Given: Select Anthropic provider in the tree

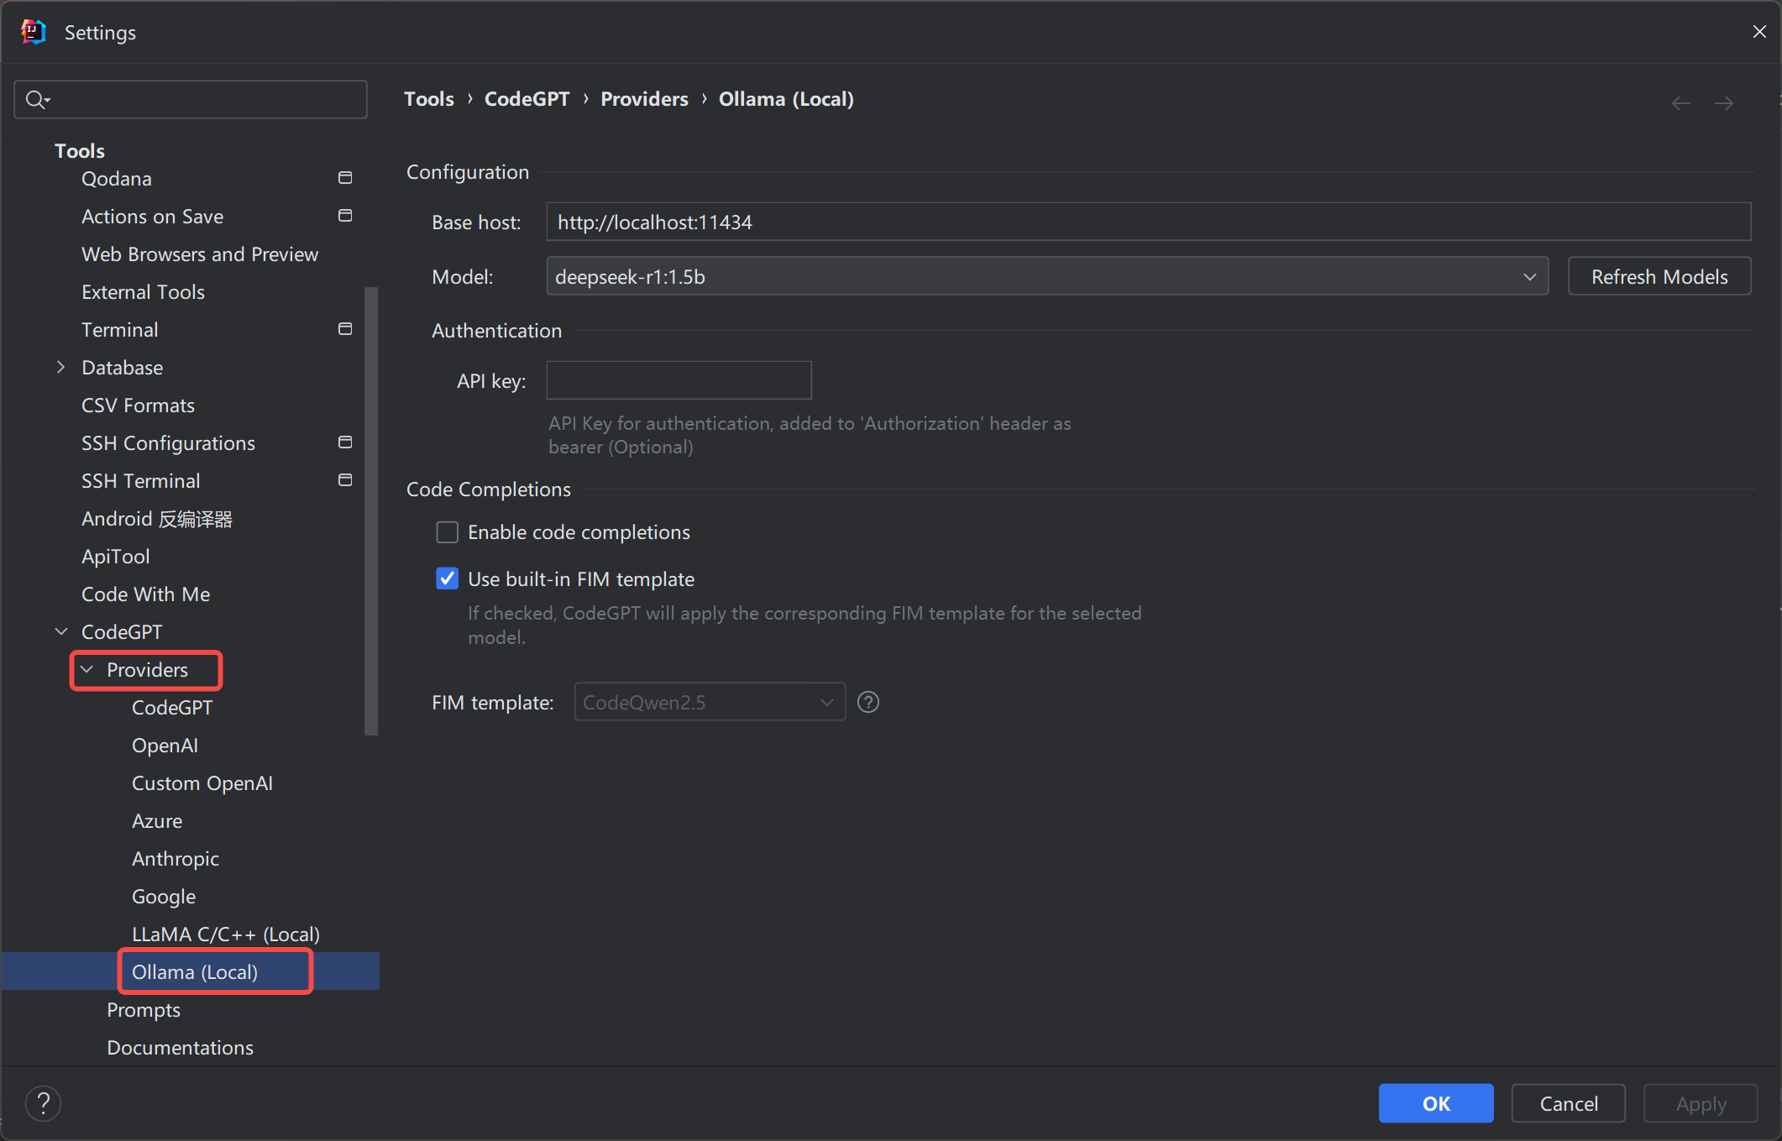Looking at the screenshot, I should tap(175, 858).
